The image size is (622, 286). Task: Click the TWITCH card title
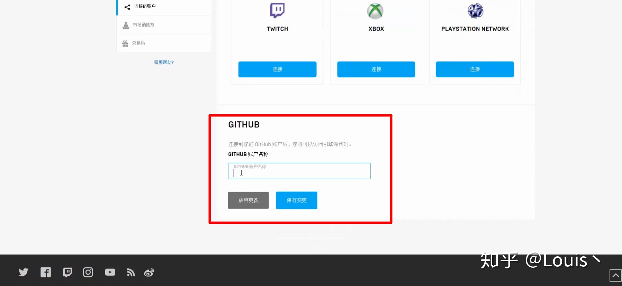(277, 29)
